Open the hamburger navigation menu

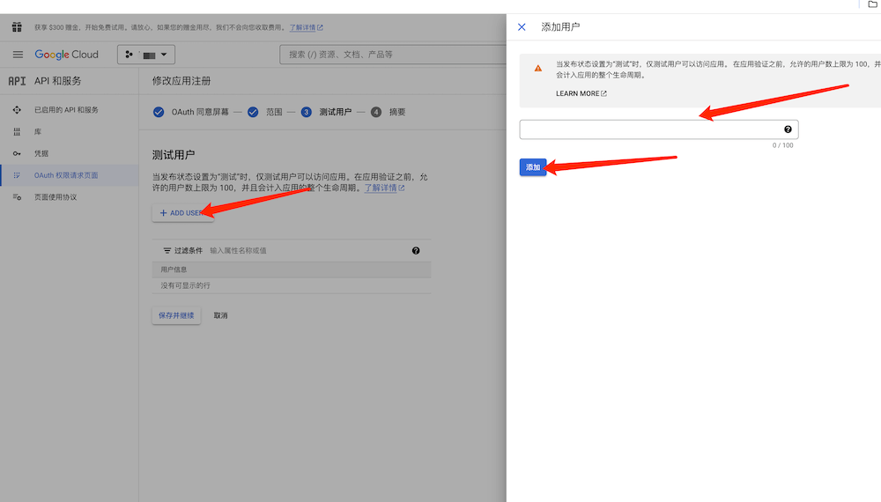click(x=18, y=55)
